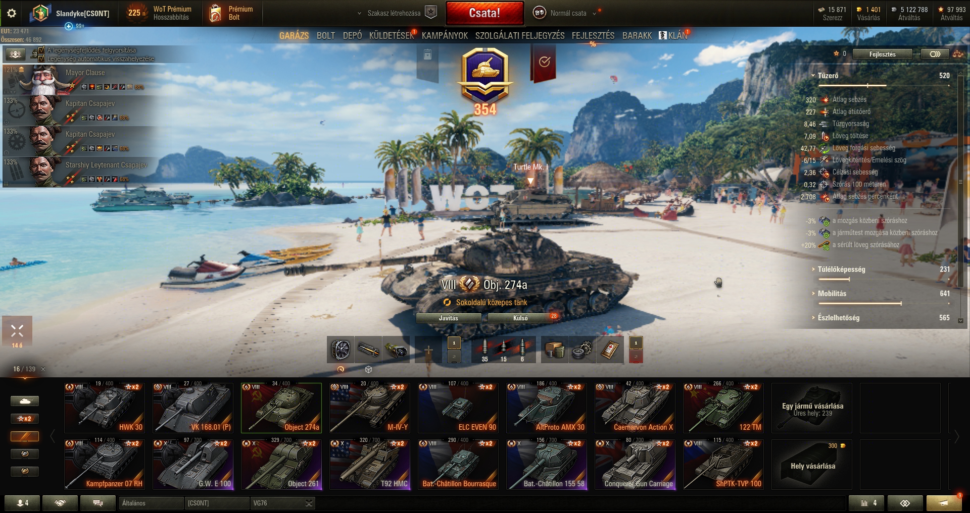Image resolution: width=970 pixels, height=513 pixels.
Task: Click the fullscreen toggle icon
Action: pyautogui.click(x=17, y=331)
